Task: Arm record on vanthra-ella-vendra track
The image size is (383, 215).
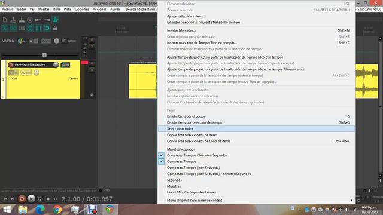Action: click(x=11, y=65)
